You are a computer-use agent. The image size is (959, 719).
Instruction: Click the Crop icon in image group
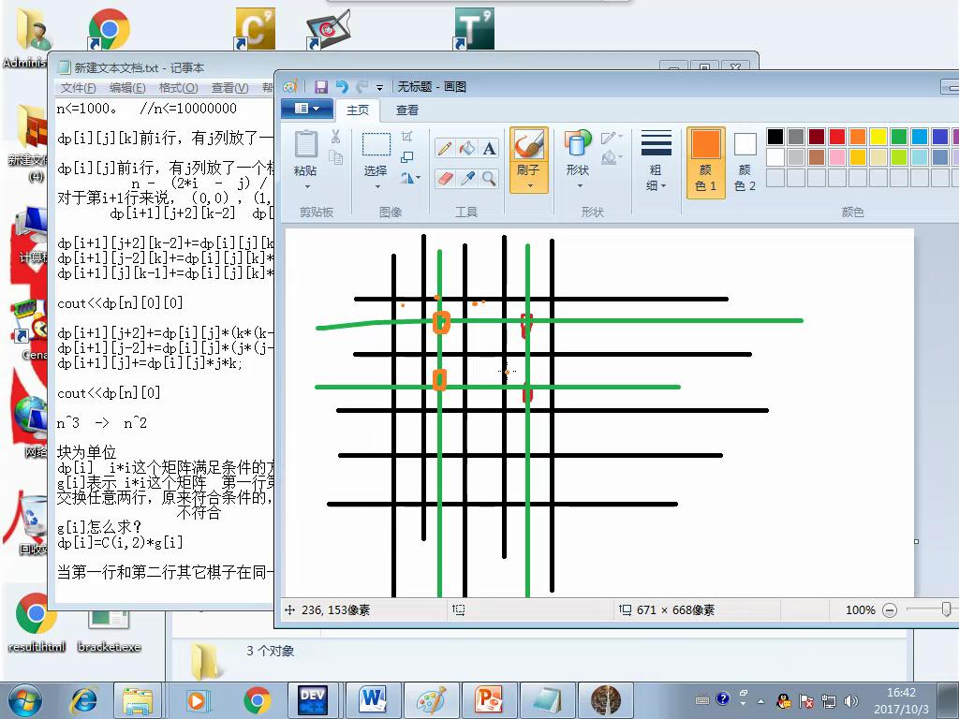pos(406,136)
